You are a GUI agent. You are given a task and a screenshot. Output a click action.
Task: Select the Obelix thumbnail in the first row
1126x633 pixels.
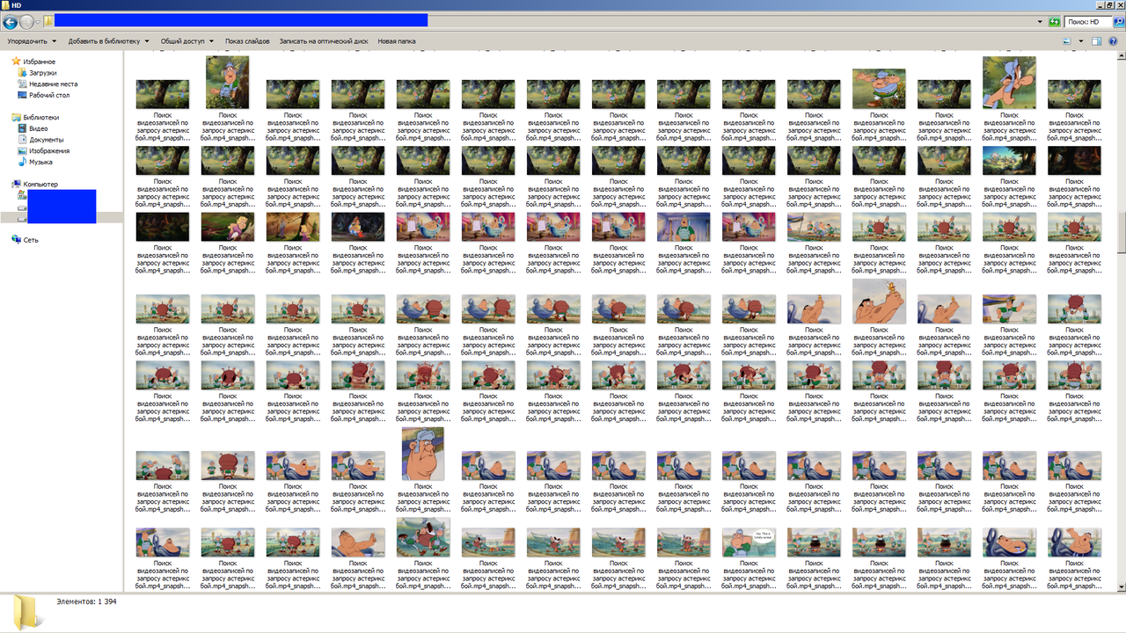[879, 89]
